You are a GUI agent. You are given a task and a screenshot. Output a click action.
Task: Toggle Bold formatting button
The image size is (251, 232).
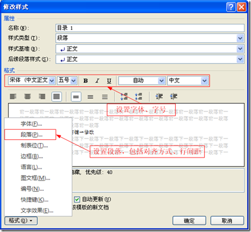tap(86, 81)
